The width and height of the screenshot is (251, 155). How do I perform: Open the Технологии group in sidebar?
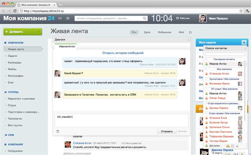coord(15,119)
